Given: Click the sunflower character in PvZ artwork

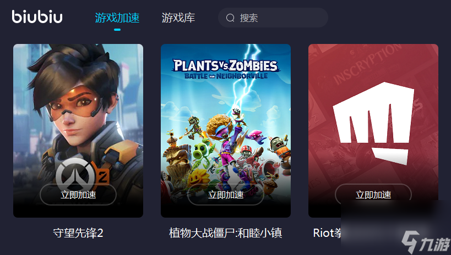Looking at the screenshot, I should [x=198, y=178].
